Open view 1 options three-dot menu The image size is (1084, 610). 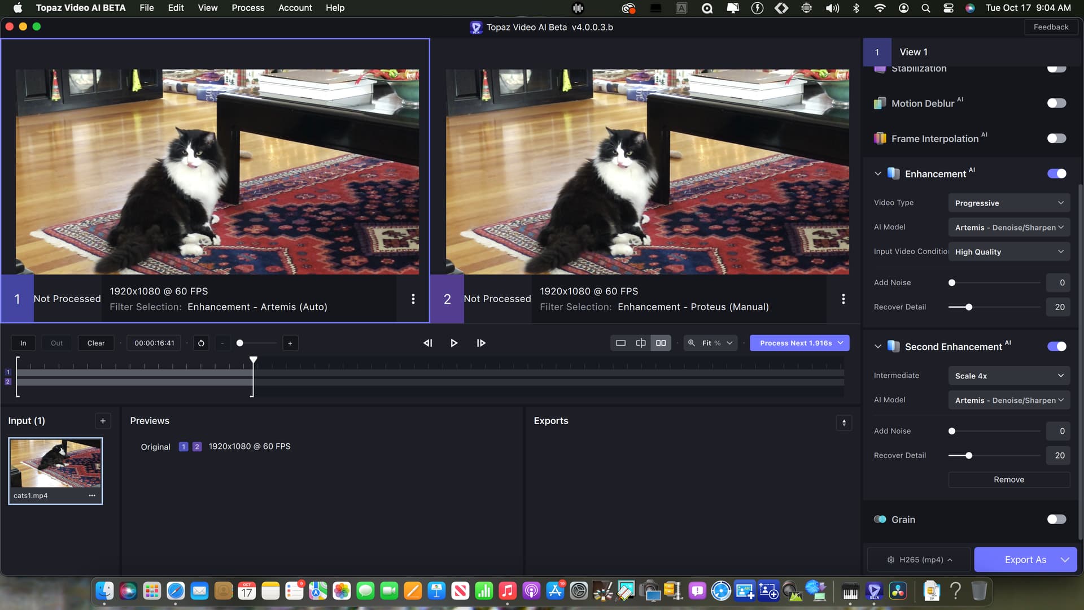coord(413,299)
